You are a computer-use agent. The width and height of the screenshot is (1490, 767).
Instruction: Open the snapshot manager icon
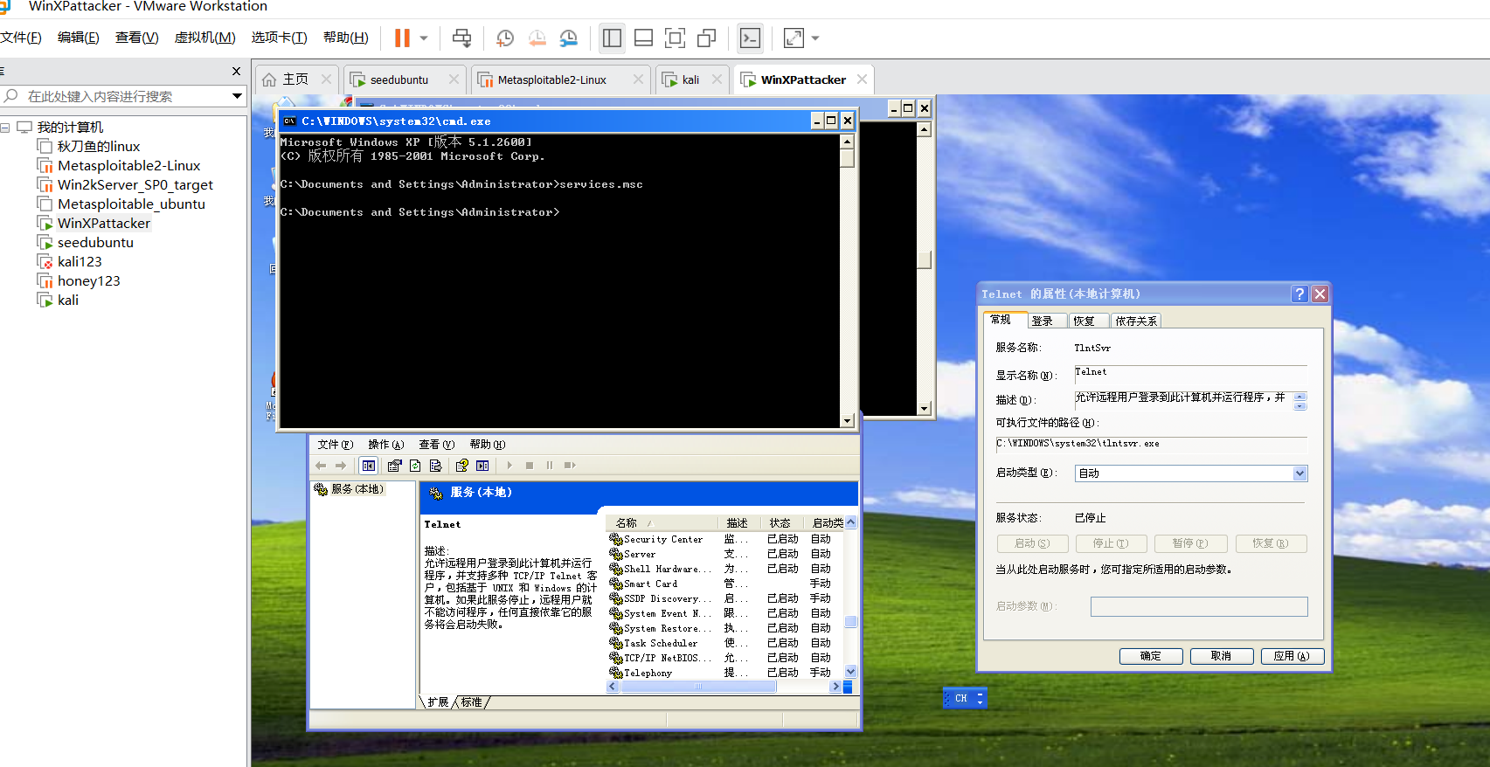569,38
